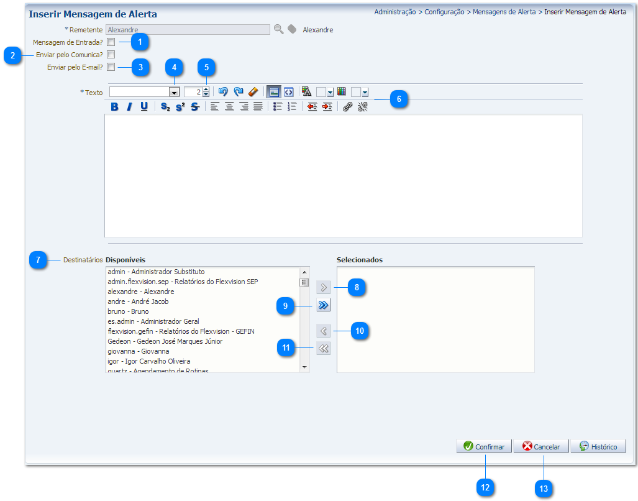Image resolution: width=638 pixels, height=501 pixels.
Task: Click the undo arrow icon
Action: click(223, 92)
